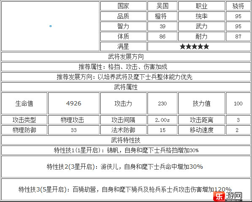The height and width of the screenshot is (202, 252).
Task: Click the 特性技2 游侠儿 skill row
Action: [126, 167]
